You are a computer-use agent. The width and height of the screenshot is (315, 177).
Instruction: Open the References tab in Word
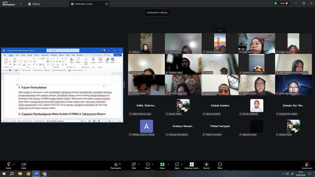[x=45, y=55]
